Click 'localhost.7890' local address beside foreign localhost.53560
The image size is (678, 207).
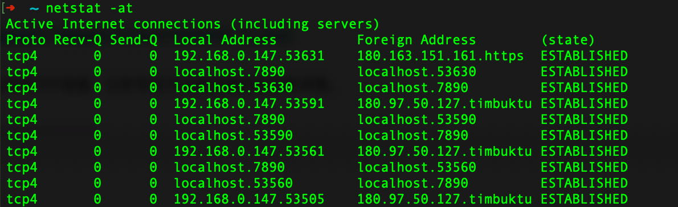229,168
